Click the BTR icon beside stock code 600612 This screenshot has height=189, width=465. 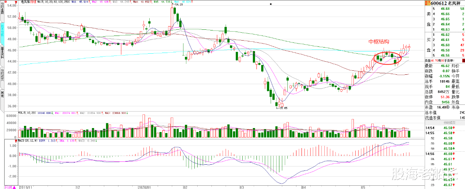pos(427,3)
